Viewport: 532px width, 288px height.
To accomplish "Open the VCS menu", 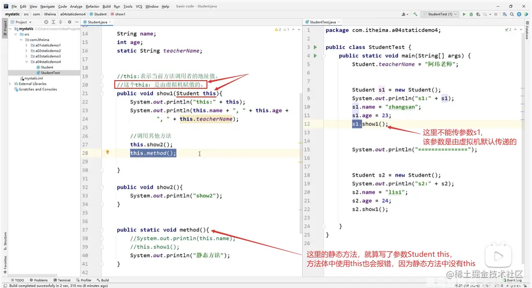I will [x=139, y=6].
